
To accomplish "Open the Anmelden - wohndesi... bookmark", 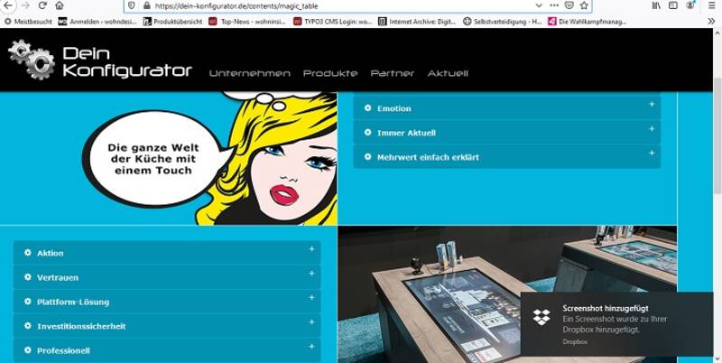I will (97, 21).
